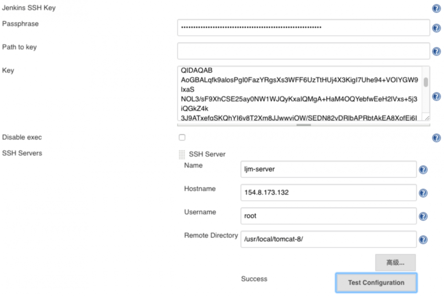Click the empty Path to key field
The height and width of the screenshot is (296, 444).
(303, 51)
